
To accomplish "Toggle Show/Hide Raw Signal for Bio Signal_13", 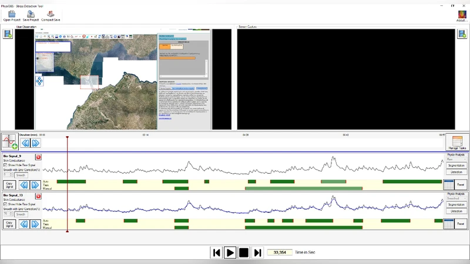I will click(x=5, y=204).
